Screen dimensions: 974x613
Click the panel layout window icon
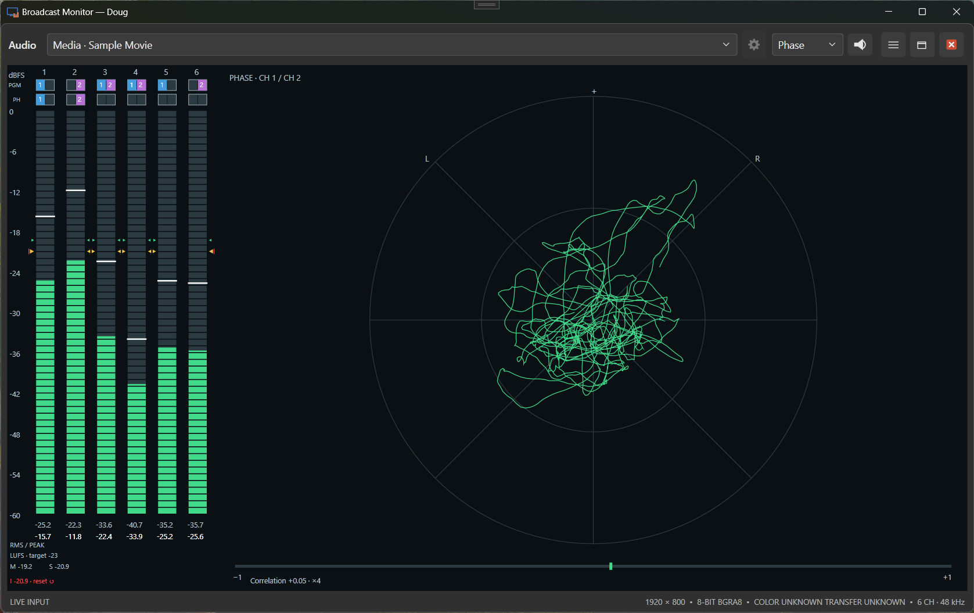[x=922, y=45]
